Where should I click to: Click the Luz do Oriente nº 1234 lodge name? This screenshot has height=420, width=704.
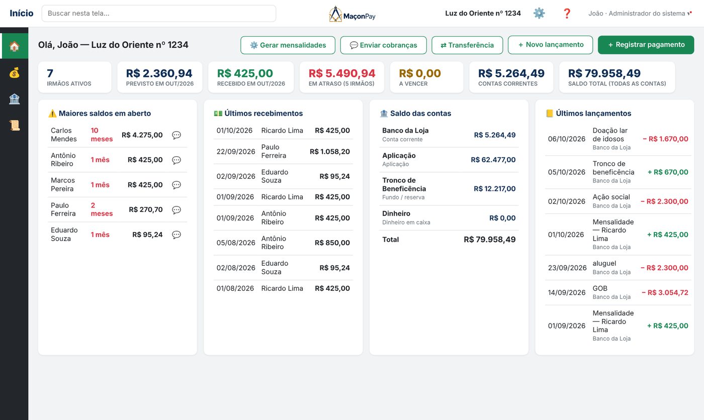pyautogui.click(x=483, y=14)
